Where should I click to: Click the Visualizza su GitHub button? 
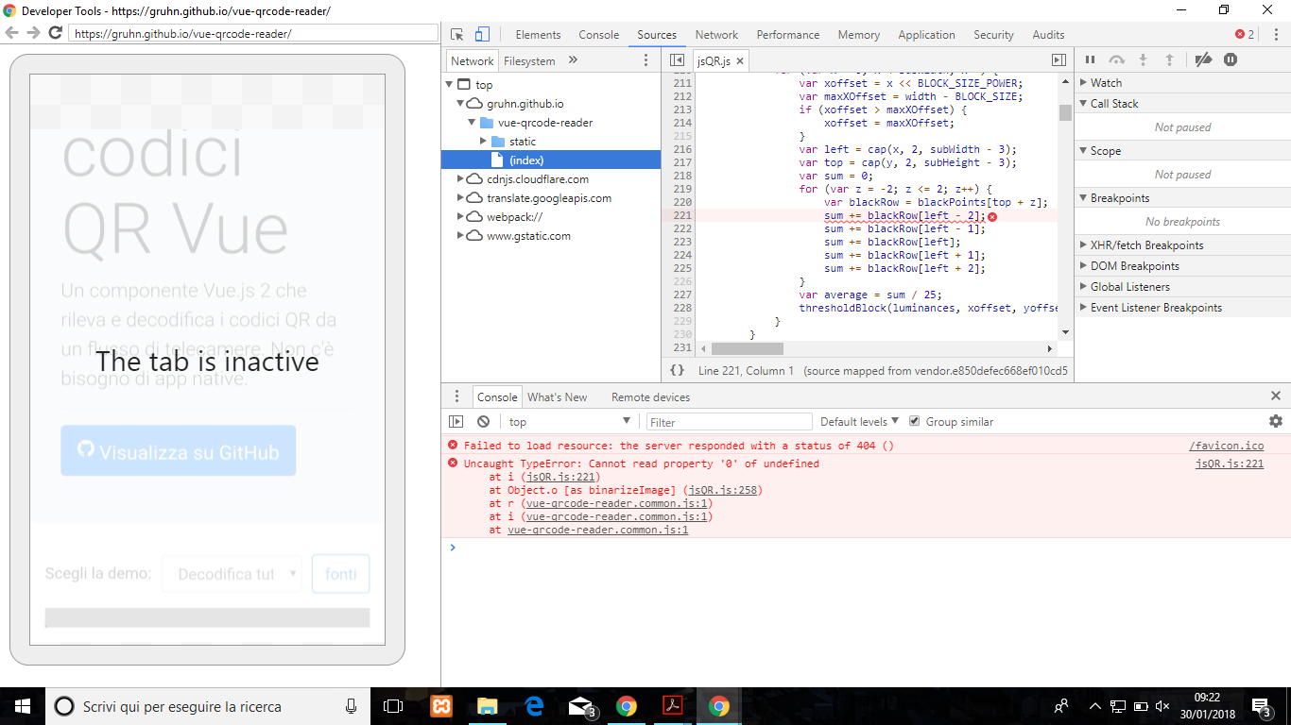(x=178, y=450)
